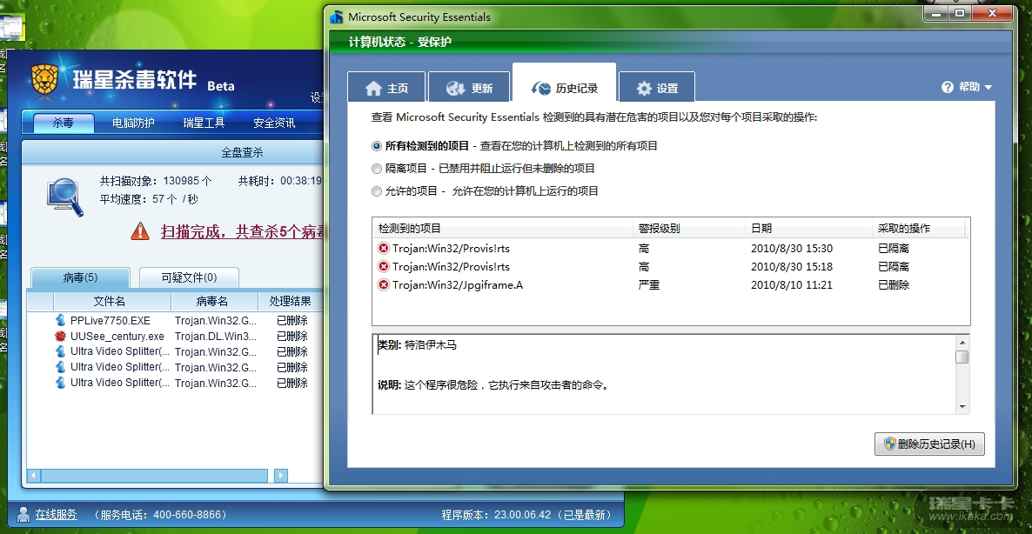The height and width of the screenshot is (534, 1032).
Task: Click the Rising lion shield logo
Action: (x=45, y=79)
